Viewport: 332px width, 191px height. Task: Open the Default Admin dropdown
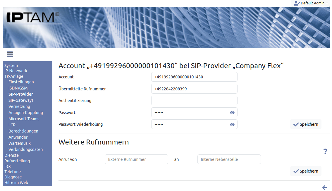point(311,3)
